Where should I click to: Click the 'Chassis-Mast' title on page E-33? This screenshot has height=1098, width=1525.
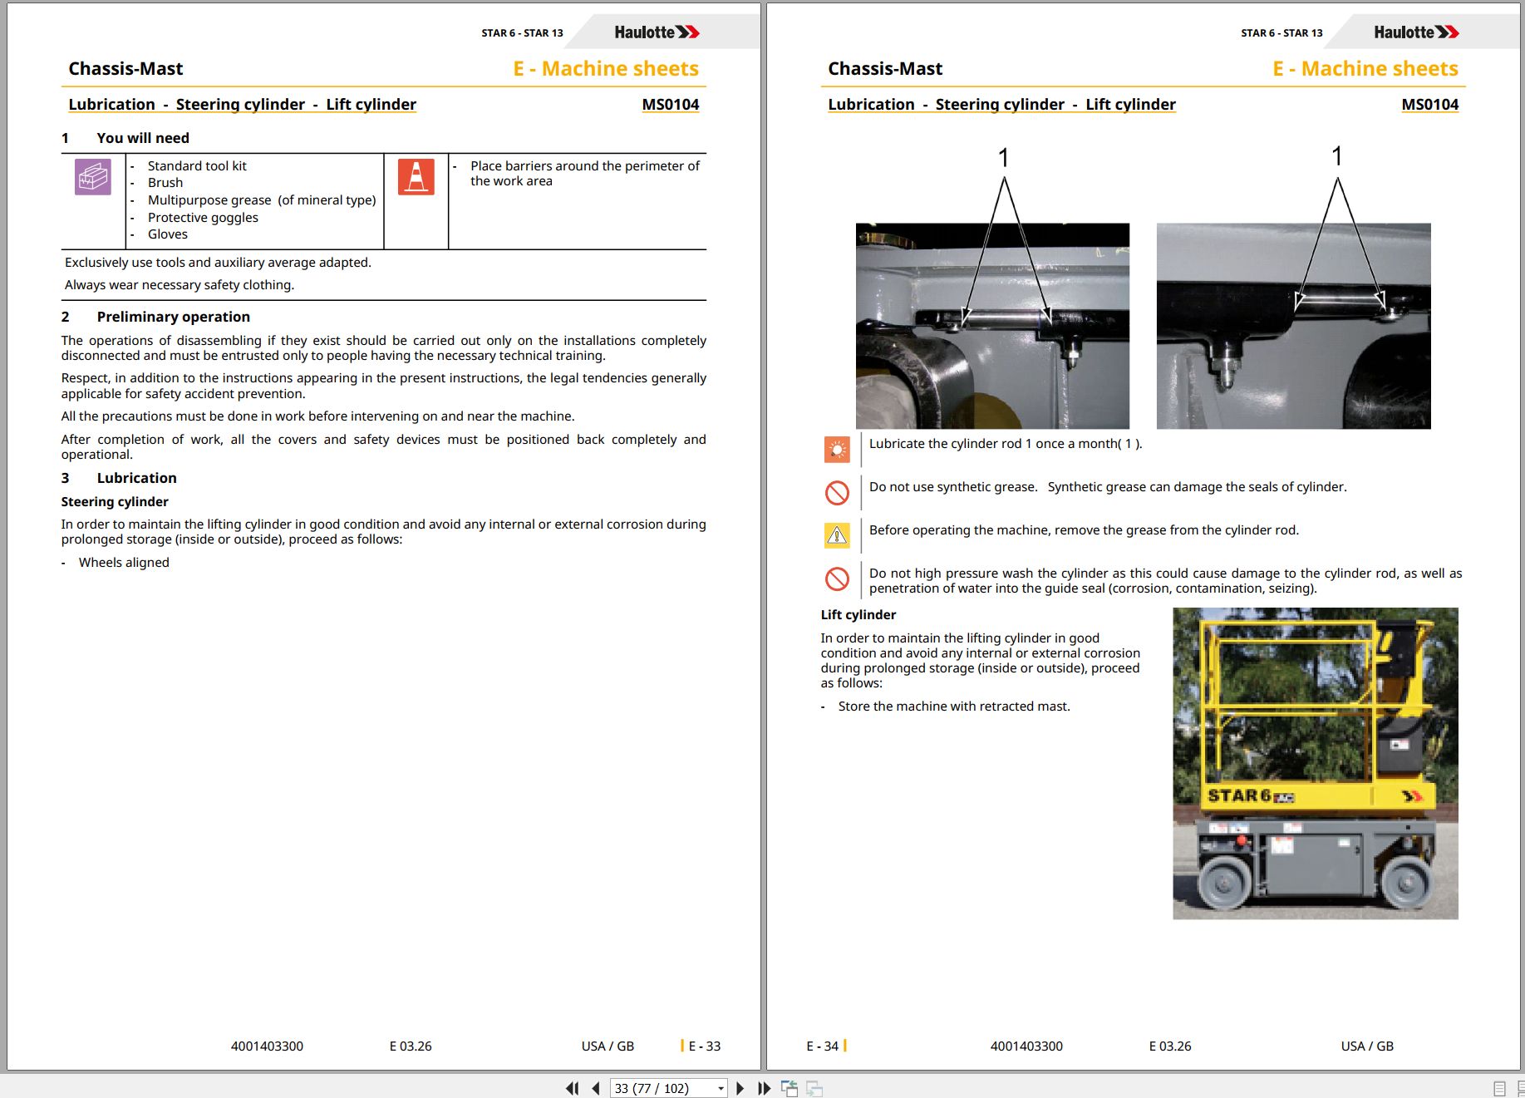(125, 69)
